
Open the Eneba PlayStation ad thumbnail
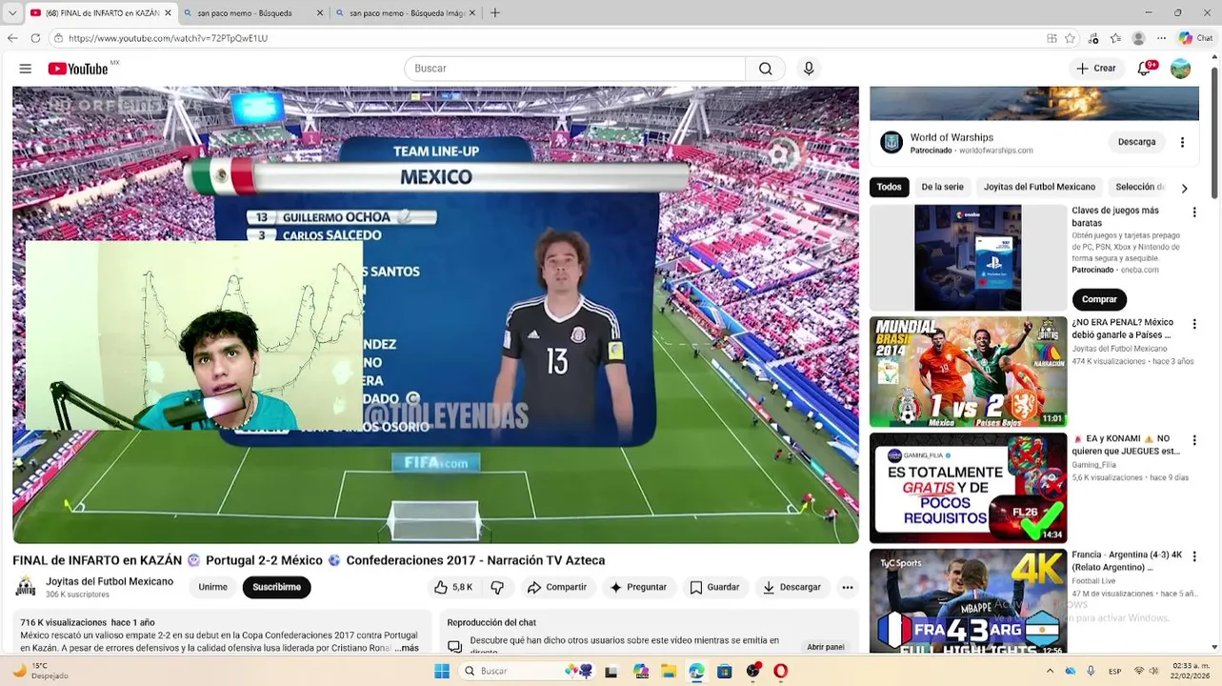click(x=968, y=257)
